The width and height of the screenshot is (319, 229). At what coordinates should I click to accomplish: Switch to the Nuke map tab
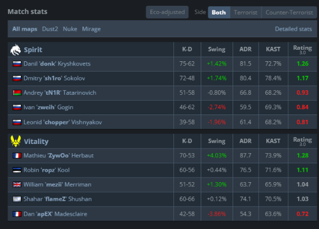[70, 29]
